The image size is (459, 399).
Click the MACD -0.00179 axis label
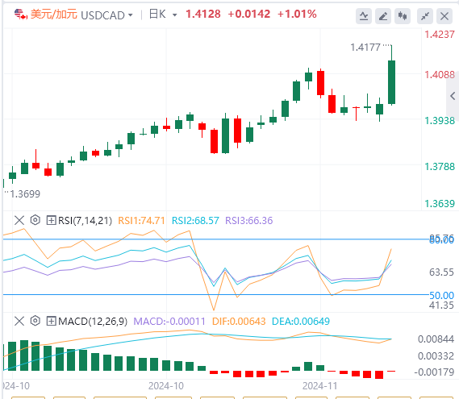click(x=434, y=372)
